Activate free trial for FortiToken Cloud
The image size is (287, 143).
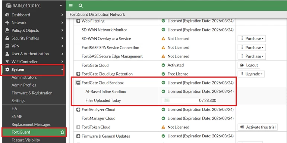click(x=258, y=127)
